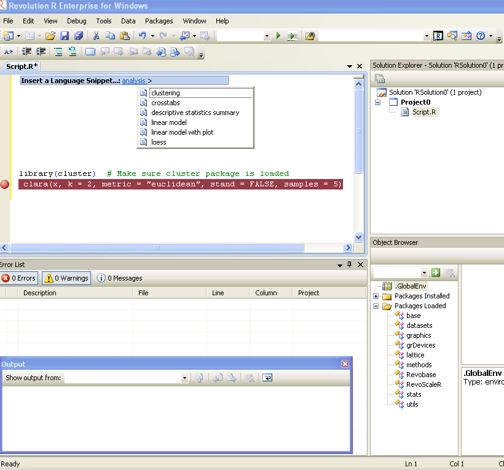
Task: Select Script.R in Solution Explorer
Action: (x=425, y=112)
